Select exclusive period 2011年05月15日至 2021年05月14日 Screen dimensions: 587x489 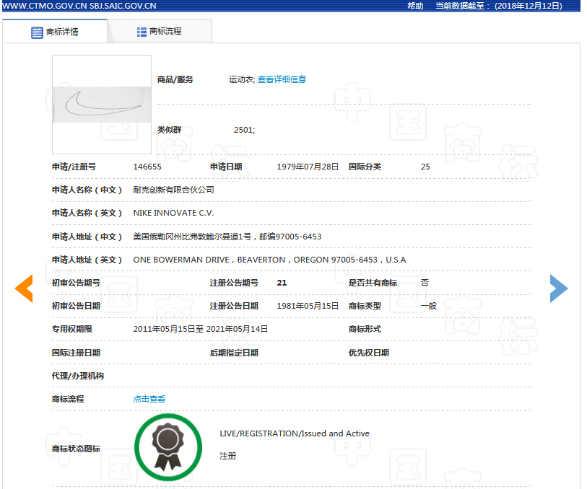[x=200, y=329]
